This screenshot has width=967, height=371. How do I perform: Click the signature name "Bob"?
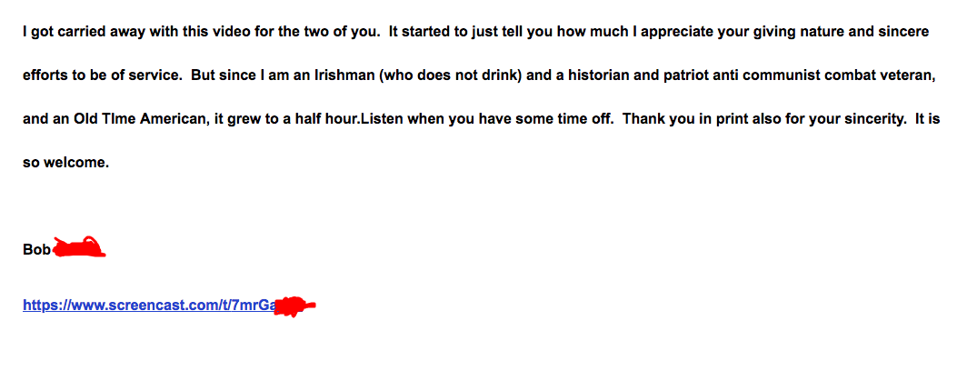[x=37, y=248]
